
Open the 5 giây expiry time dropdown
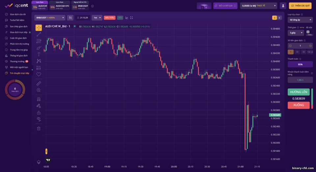click(296, 33)
